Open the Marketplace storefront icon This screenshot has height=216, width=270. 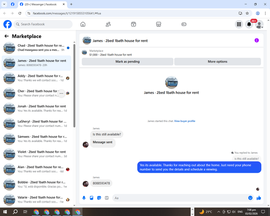(159, 24)
